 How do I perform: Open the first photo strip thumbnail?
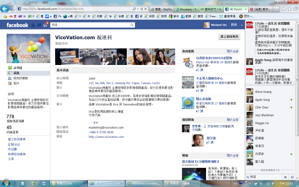point(67,57)
